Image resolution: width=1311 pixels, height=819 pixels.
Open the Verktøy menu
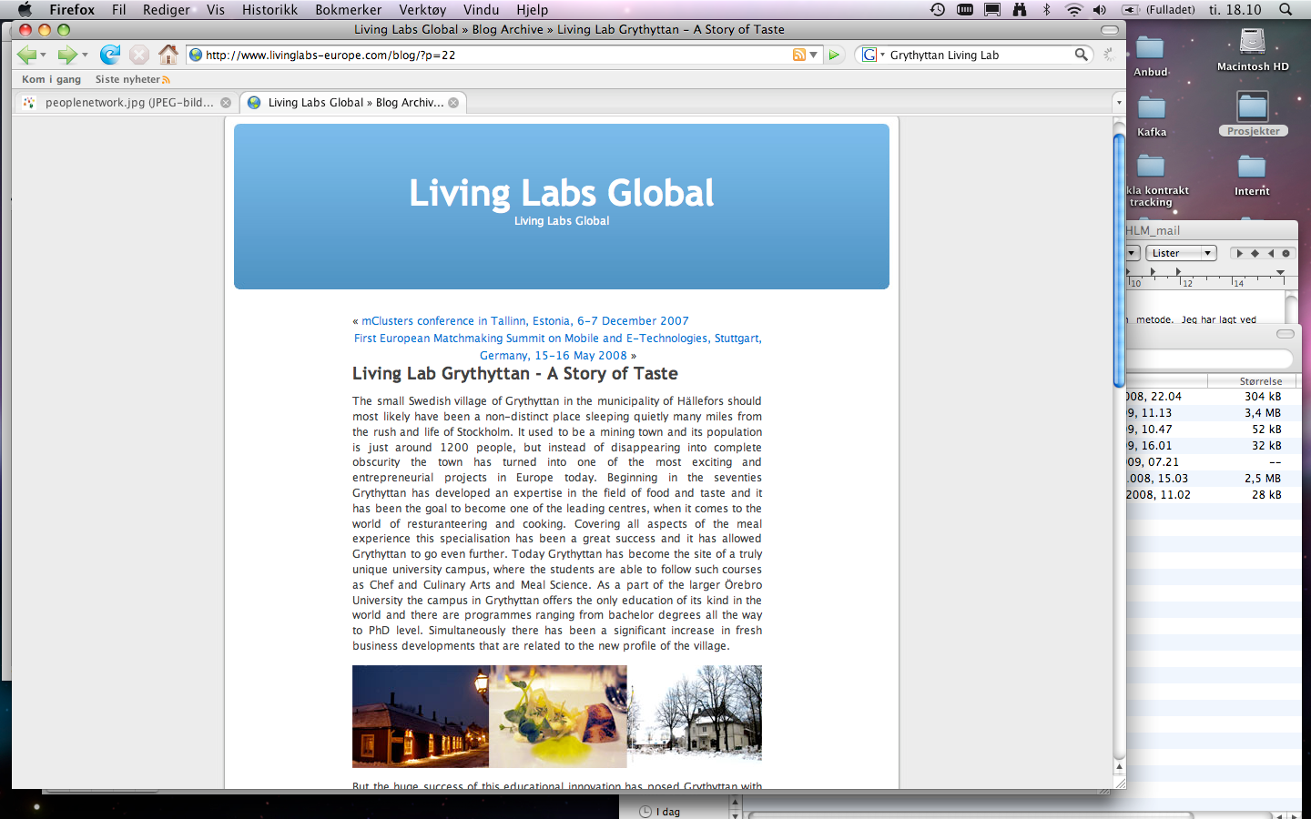click(422, 9)
